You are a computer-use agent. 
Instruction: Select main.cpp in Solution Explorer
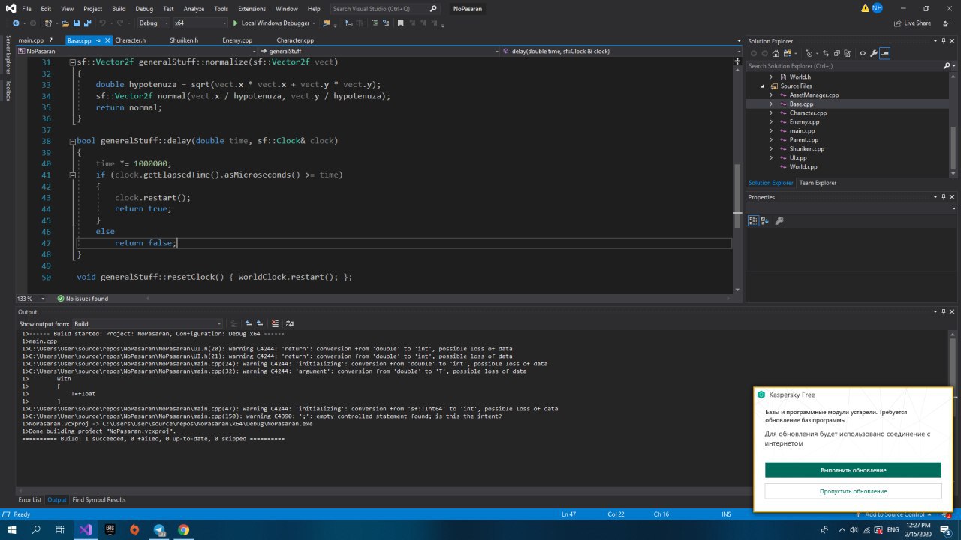(802, 131)
